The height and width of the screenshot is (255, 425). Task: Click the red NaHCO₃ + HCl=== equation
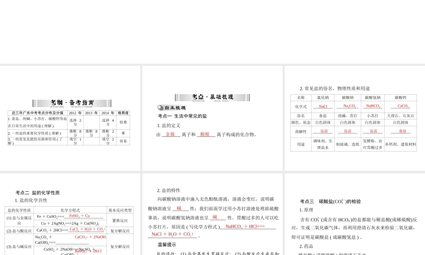245,226
